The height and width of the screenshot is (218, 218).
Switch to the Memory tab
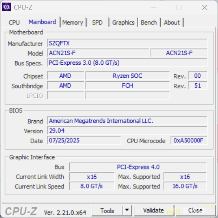click(73, 23)
